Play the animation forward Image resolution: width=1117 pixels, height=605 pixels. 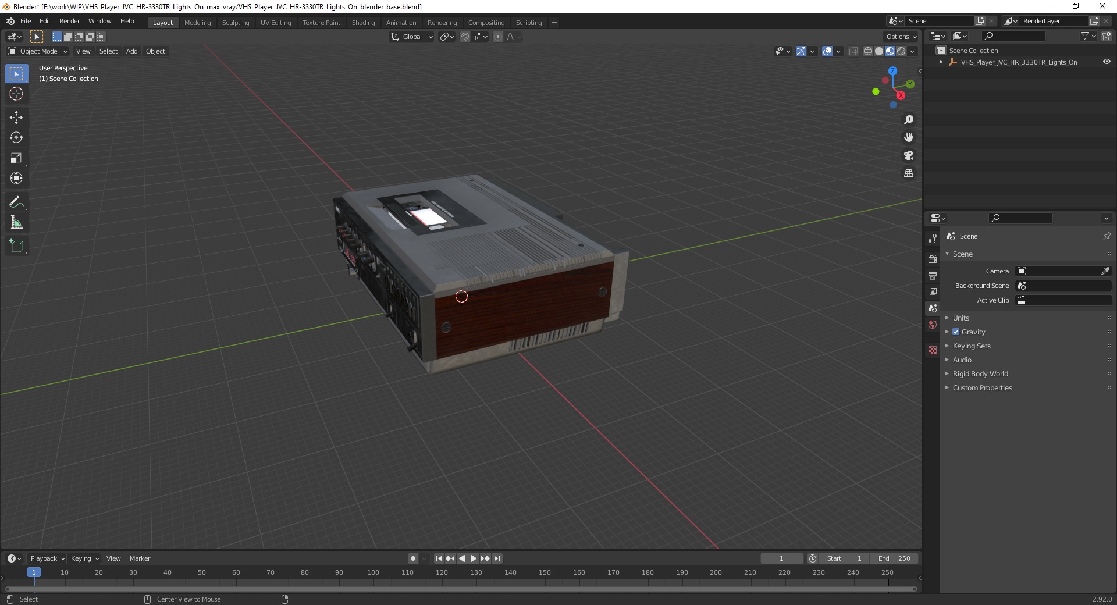pyautogui.click(x=474, y=558)
